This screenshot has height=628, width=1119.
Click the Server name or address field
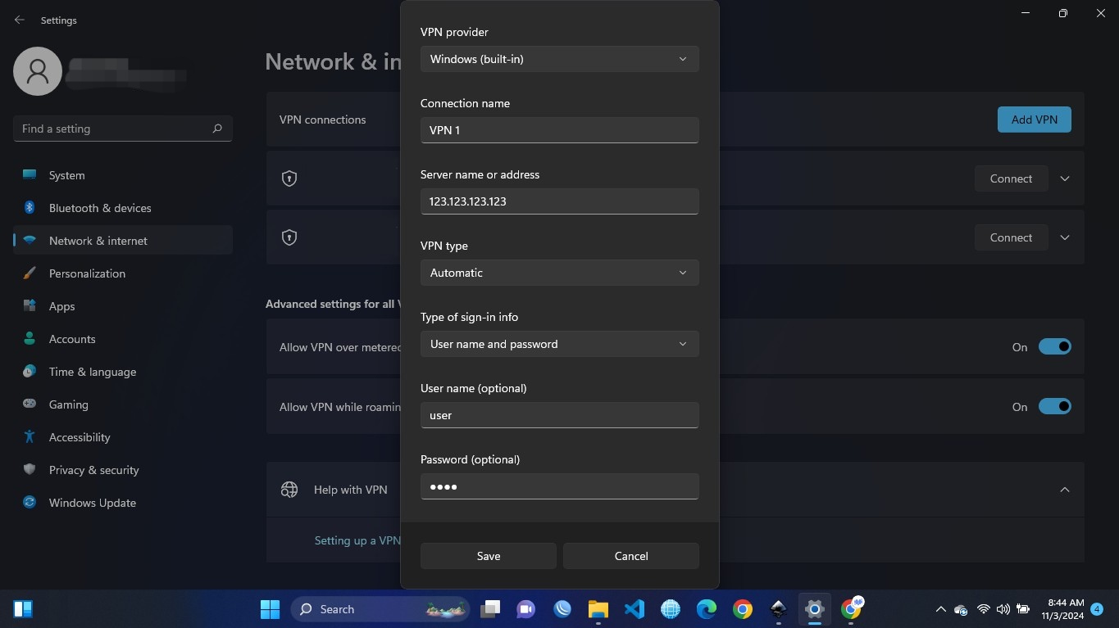pyautogui.click(x=559, y=201)
